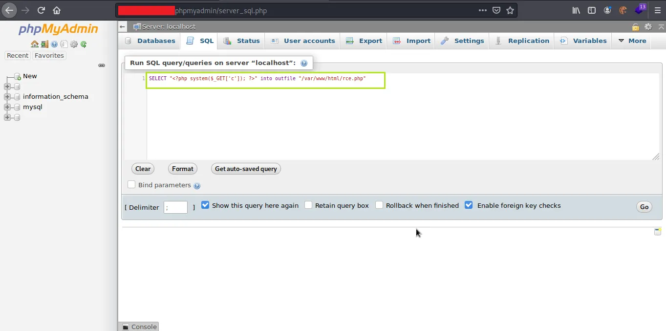Click the phpMyAdmin logo
This screenshot has width=666, height=331.
[x=58, y=29]
